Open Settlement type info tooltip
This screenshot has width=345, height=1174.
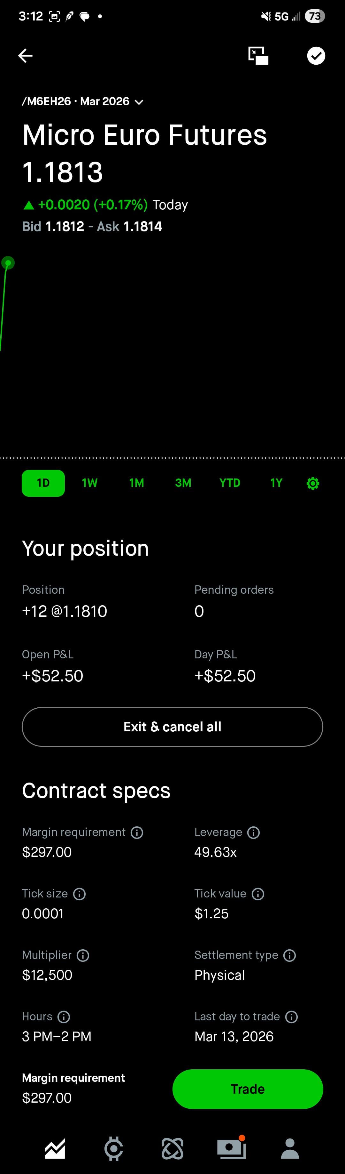coord(289,955)
